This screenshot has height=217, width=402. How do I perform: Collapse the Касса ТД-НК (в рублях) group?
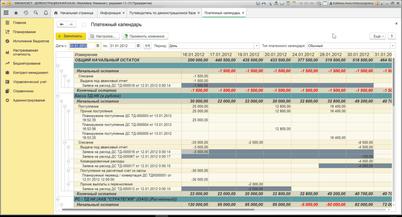58,96
